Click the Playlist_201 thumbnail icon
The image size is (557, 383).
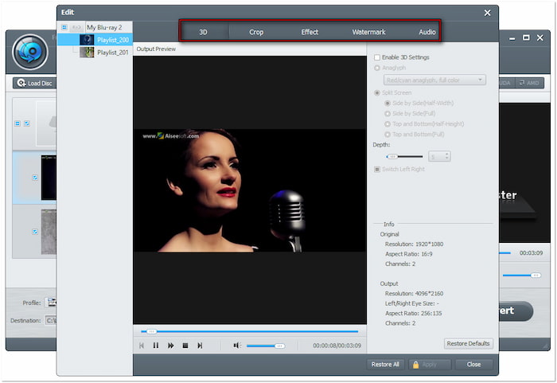pos(86,52)
